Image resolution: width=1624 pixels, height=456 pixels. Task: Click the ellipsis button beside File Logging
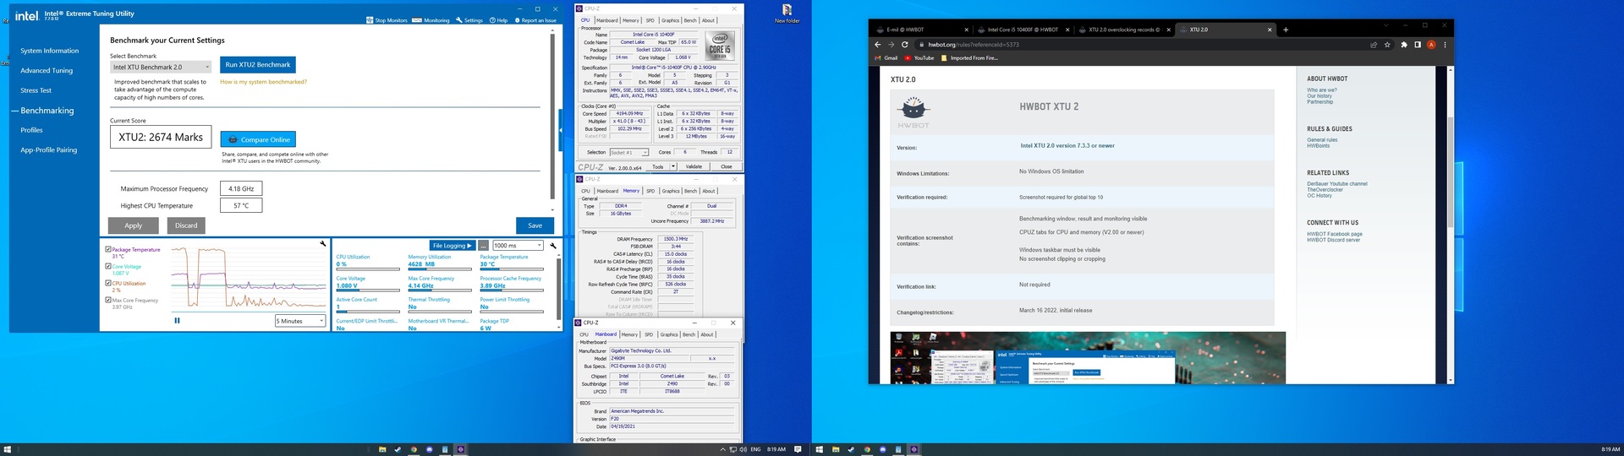click(x=484, y=246)
